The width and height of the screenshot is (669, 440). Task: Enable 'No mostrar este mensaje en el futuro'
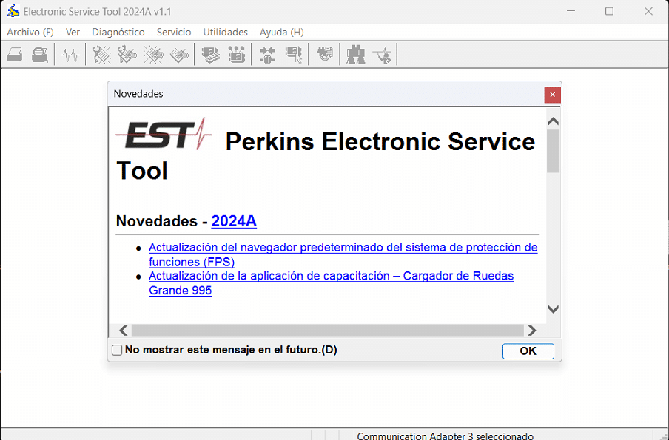[x=116, y=349]
